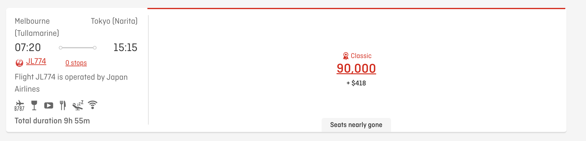Click the reclining sleep seat icon

coord(78,105)
